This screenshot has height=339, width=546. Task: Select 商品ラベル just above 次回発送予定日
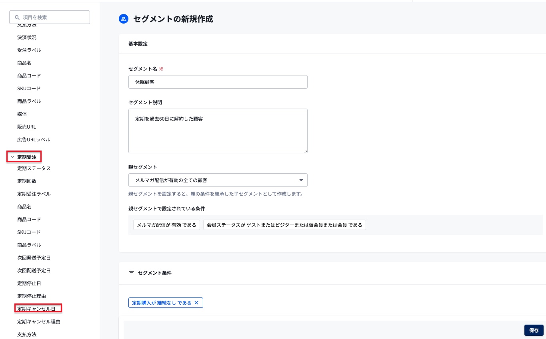(x=29, y=245)
